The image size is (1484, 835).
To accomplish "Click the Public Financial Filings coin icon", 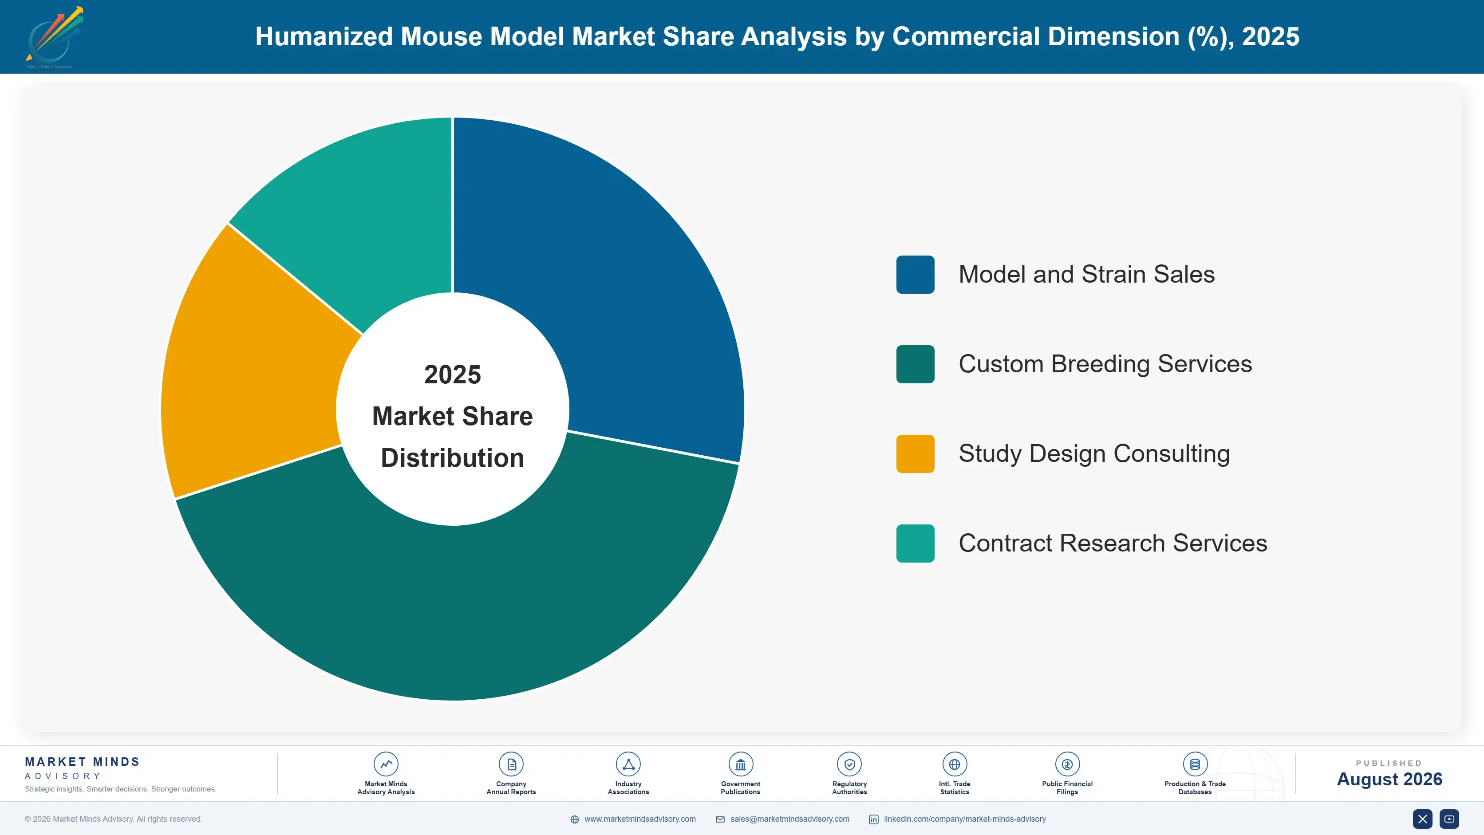I will click(x=1067, y=764).
